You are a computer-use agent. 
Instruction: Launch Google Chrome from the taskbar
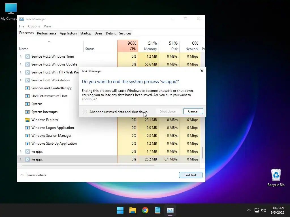[145, 210]
